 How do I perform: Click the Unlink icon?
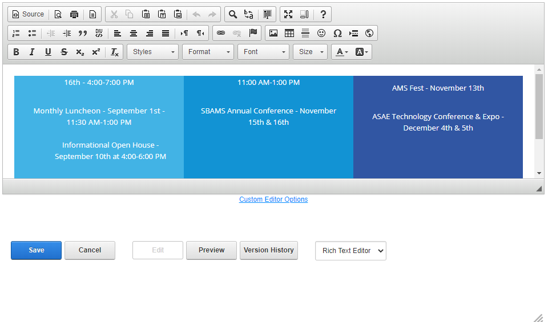pos(237,33)
